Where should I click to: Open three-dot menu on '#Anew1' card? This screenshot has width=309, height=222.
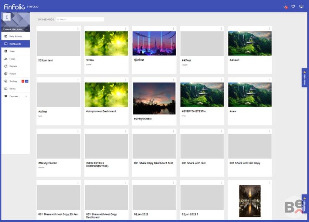(x=269, y=28)
